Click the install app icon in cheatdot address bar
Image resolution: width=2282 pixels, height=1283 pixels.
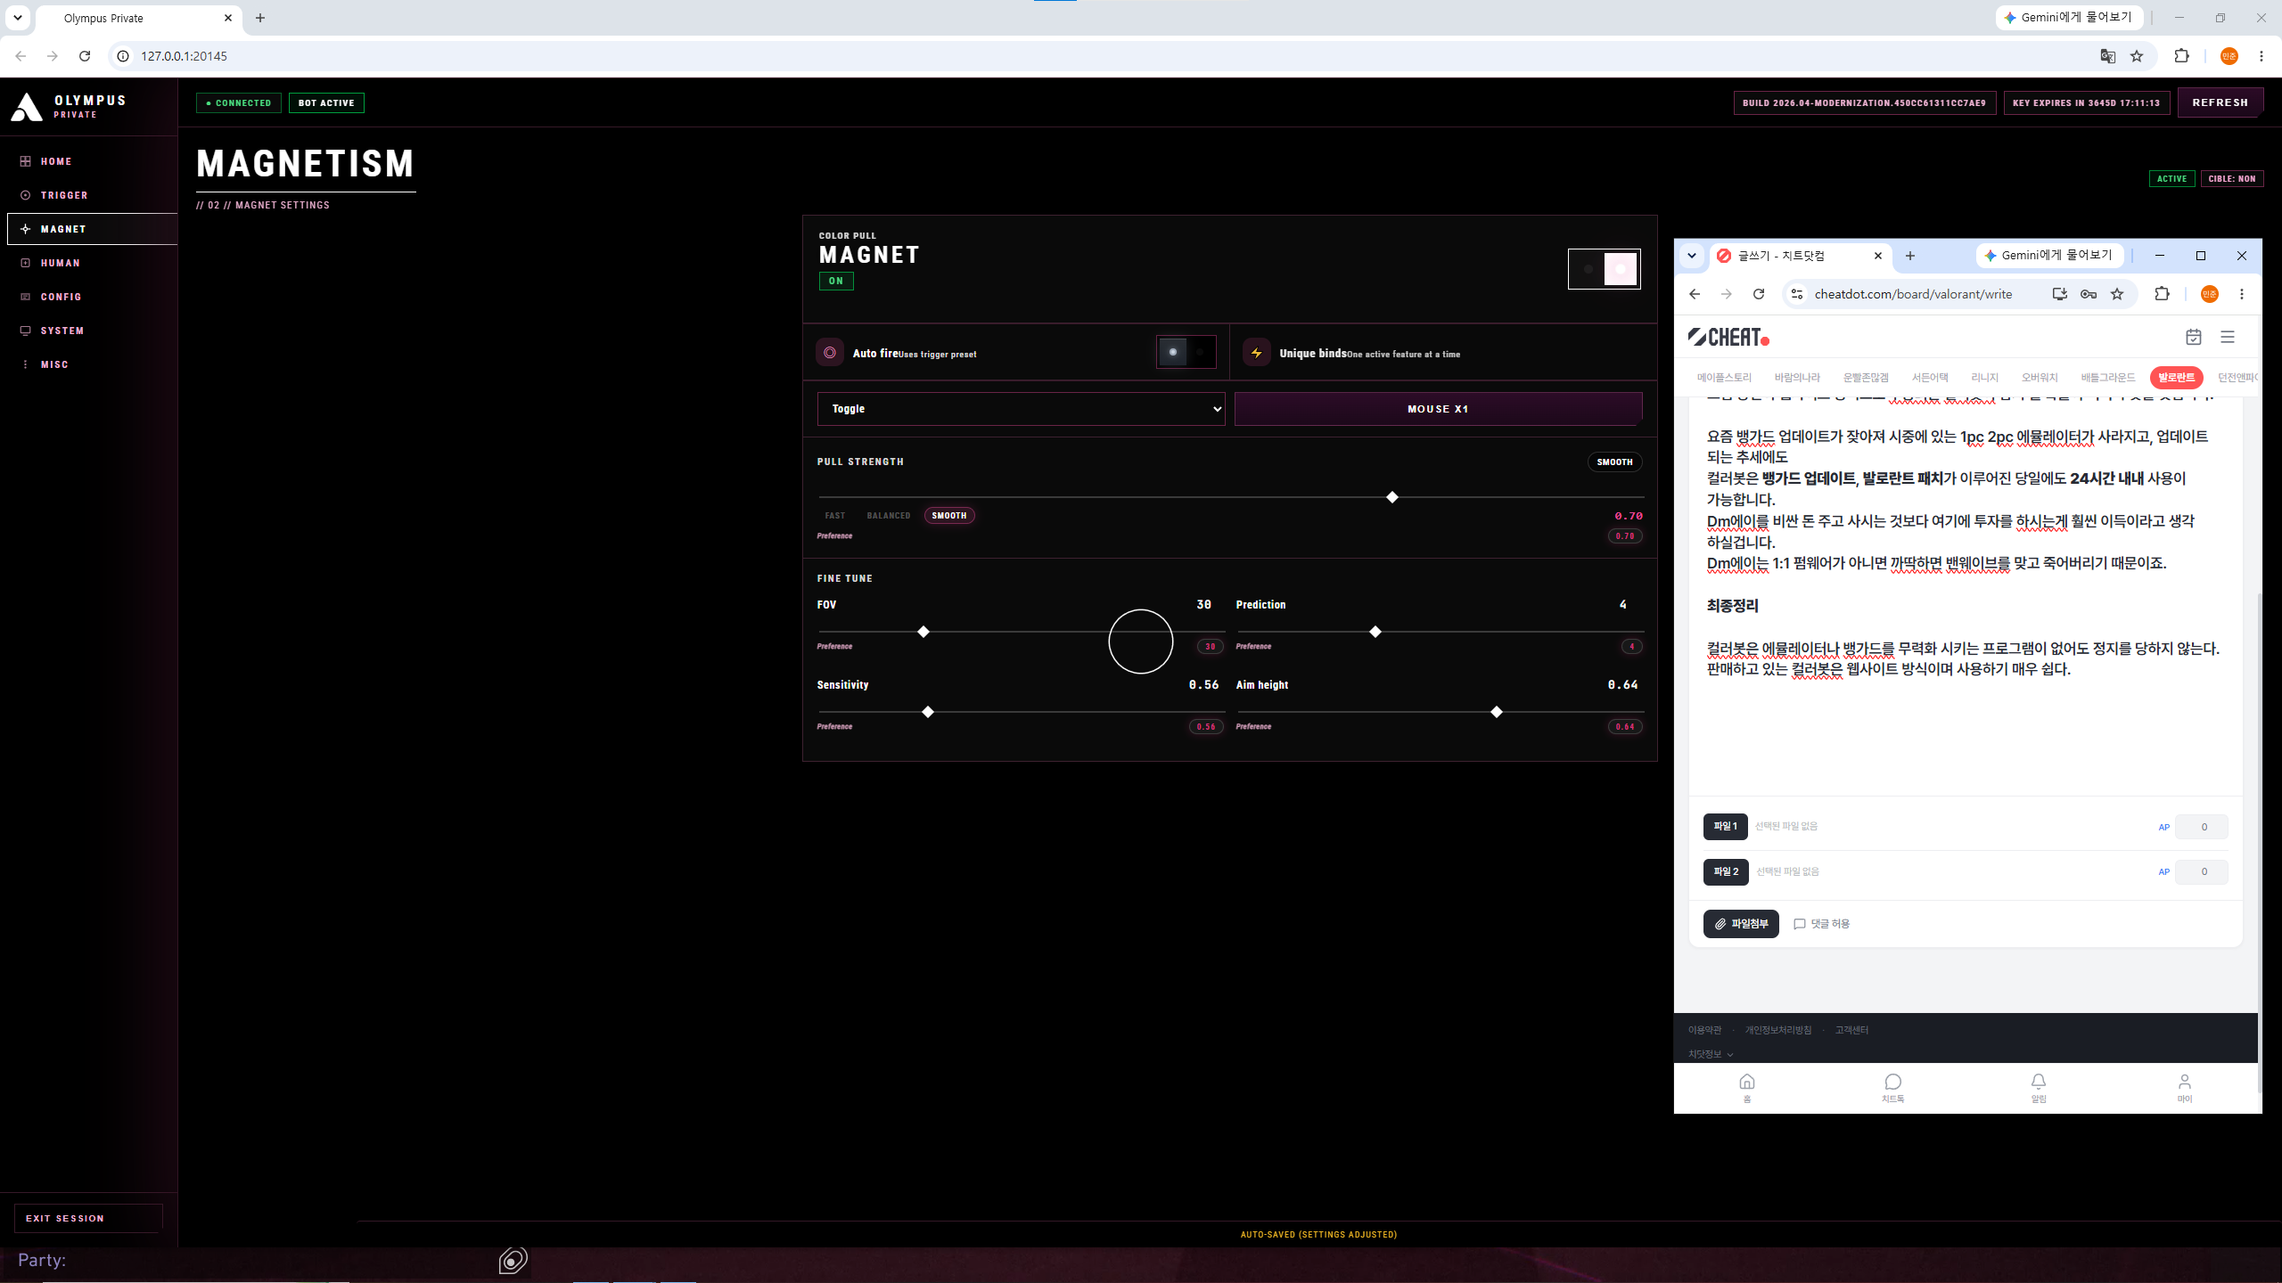point(2060,294)
